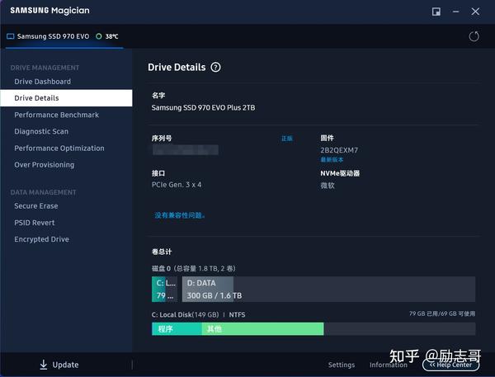Click the 正版 genuine link

286,139
